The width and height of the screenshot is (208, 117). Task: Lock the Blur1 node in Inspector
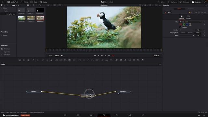202,12
